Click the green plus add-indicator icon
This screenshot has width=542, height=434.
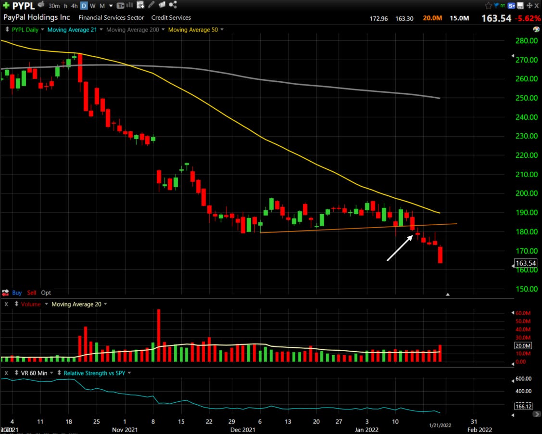pyautogui.click(x=6, y=5)
